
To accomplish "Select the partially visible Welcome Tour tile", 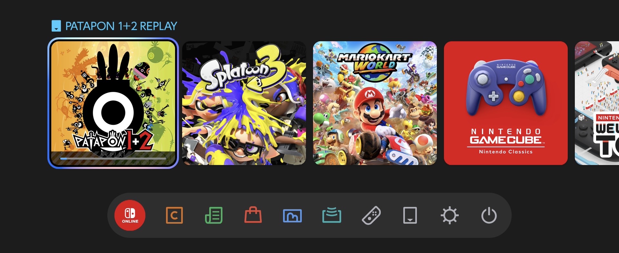I will 597,103.
